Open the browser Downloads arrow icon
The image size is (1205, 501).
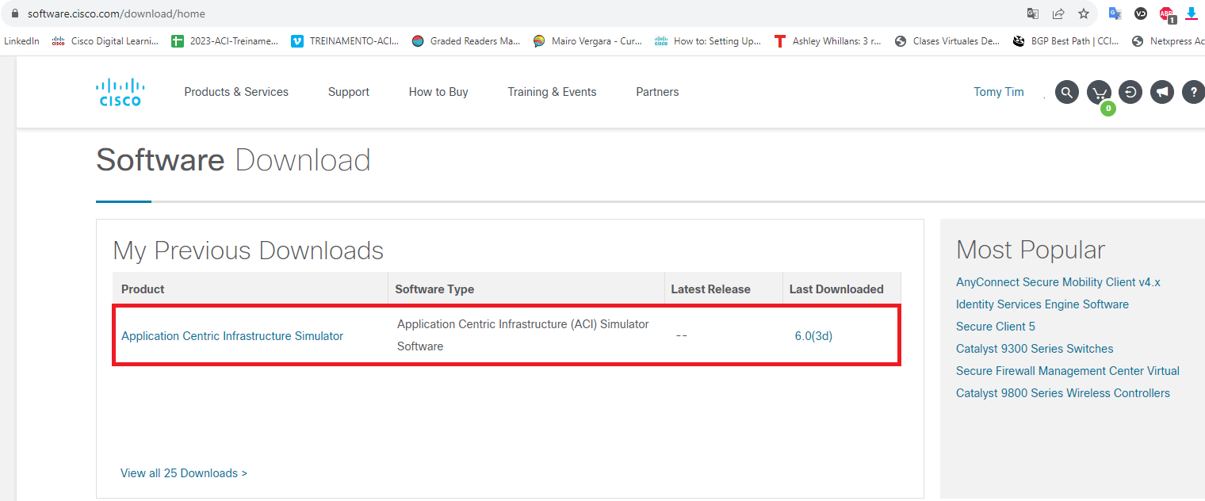point(1190,13)
